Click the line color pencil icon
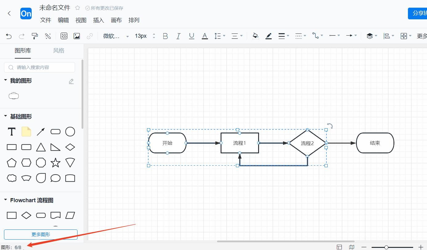The width and height of the screenshot is (427, 250). (x=268, y=36)
